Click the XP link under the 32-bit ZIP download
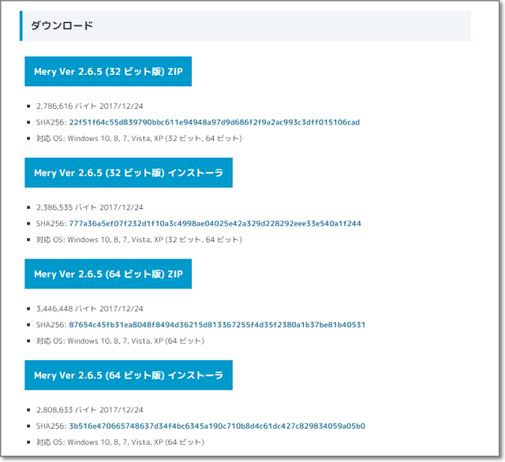The image size is (505, 462). [159, 138]
